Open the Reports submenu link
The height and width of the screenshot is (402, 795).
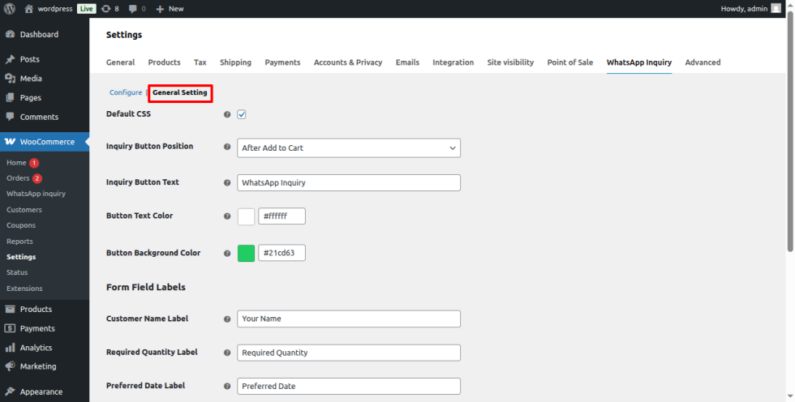(19, 242)
